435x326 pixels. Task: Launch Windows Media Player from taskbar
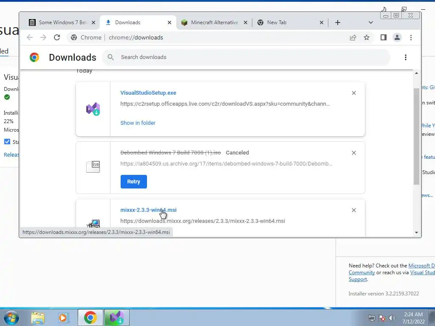coord(64,318)
